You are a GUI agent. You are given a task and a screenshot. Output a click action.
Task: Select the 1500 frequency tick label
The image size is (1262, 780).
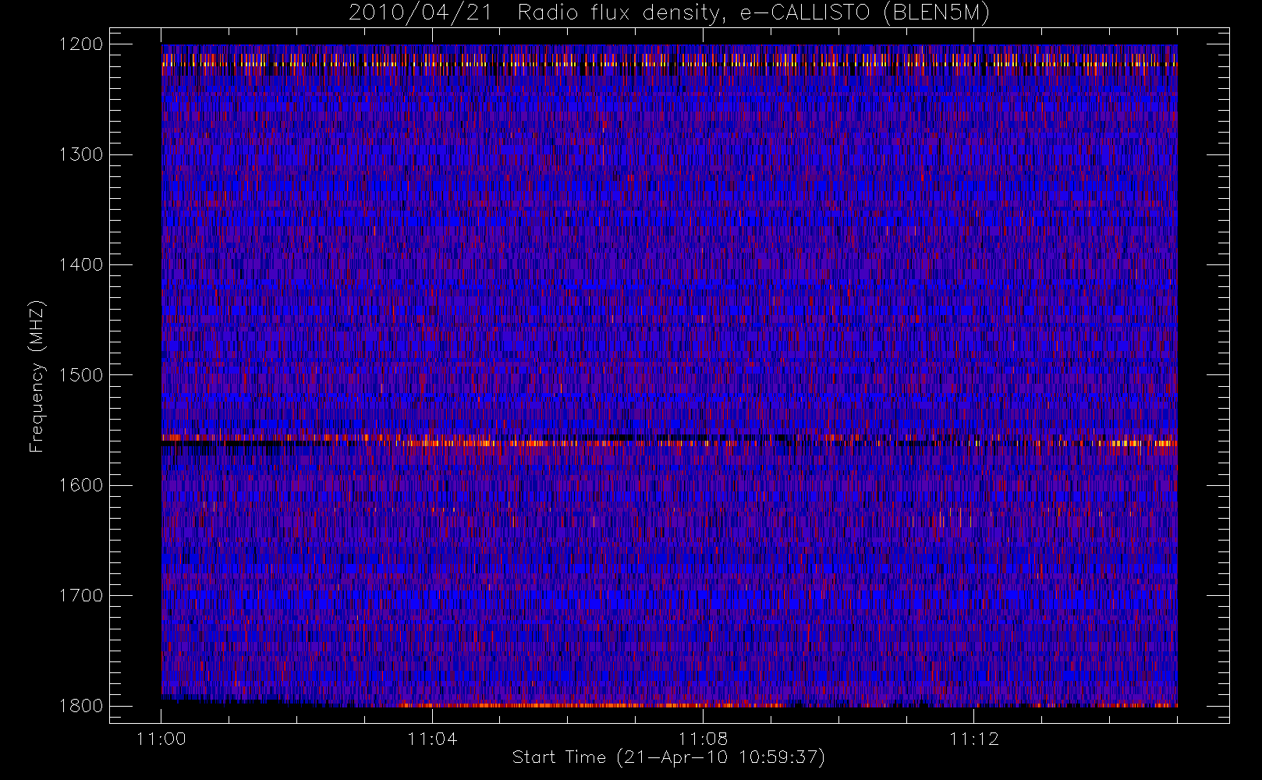[x=81, y=375]
